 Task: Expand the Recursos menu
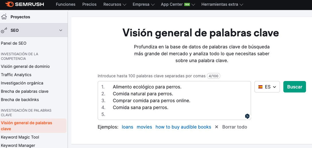click(x=115, y=4)
